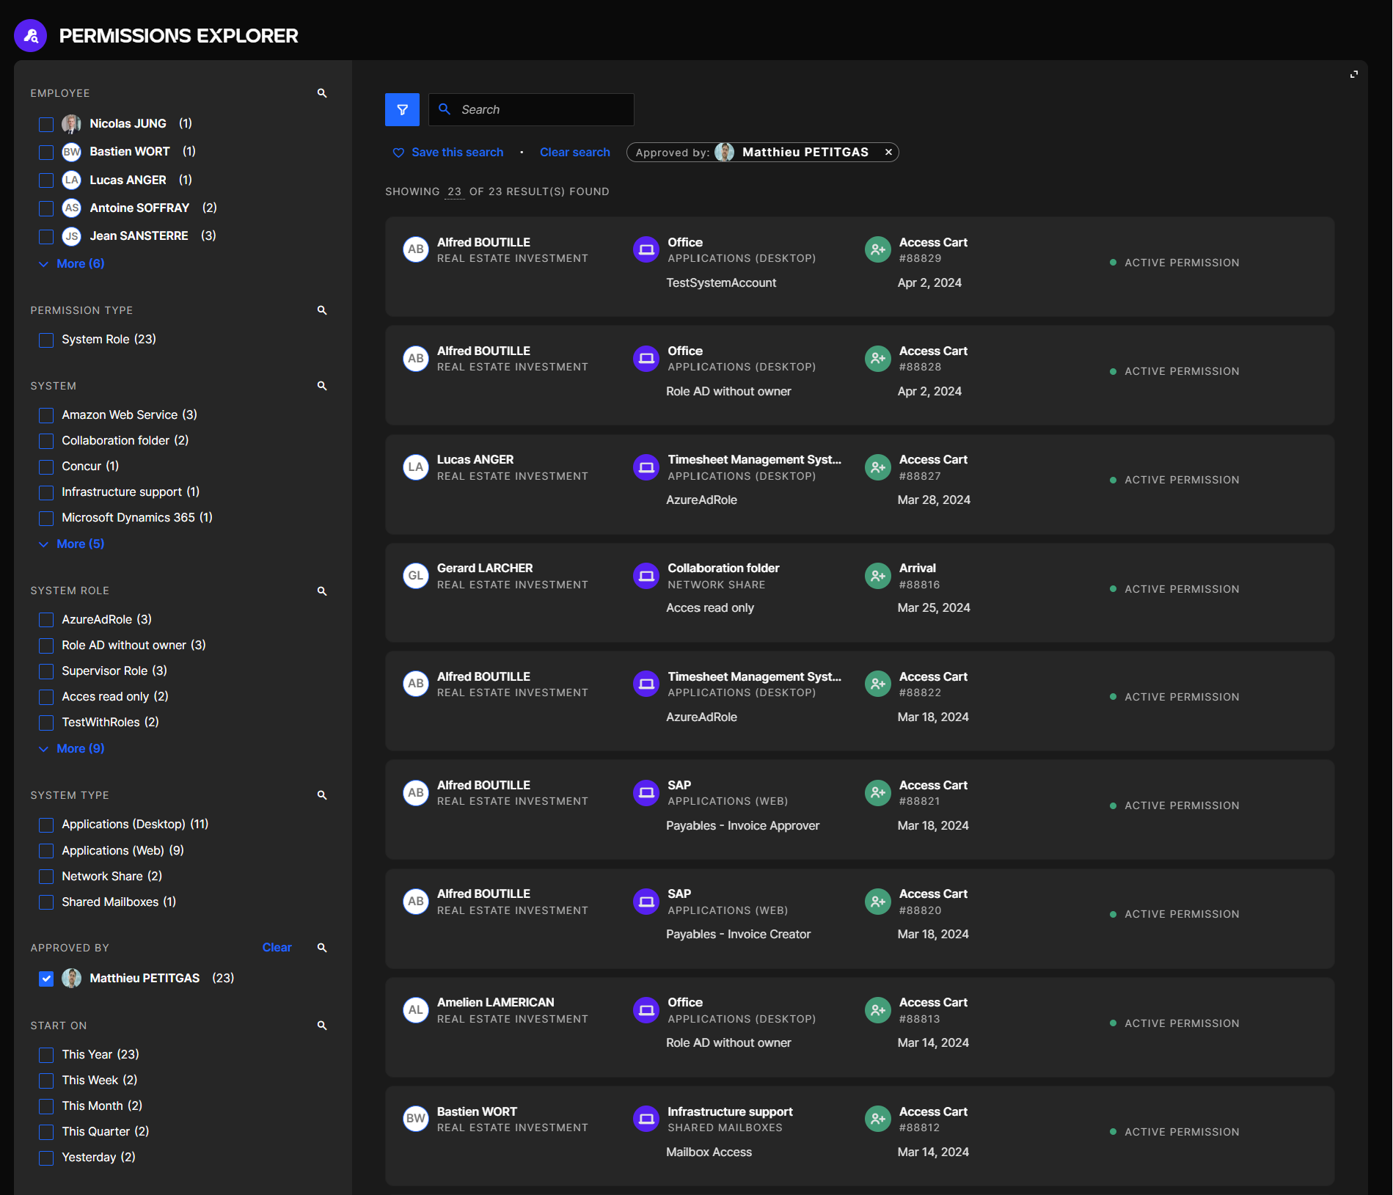
Task: Click the expand panel icon top right
Action: tap(1353, 74)
